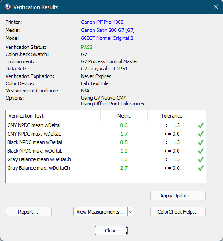Close the Verification Results dialog with X

coord(216,7)
